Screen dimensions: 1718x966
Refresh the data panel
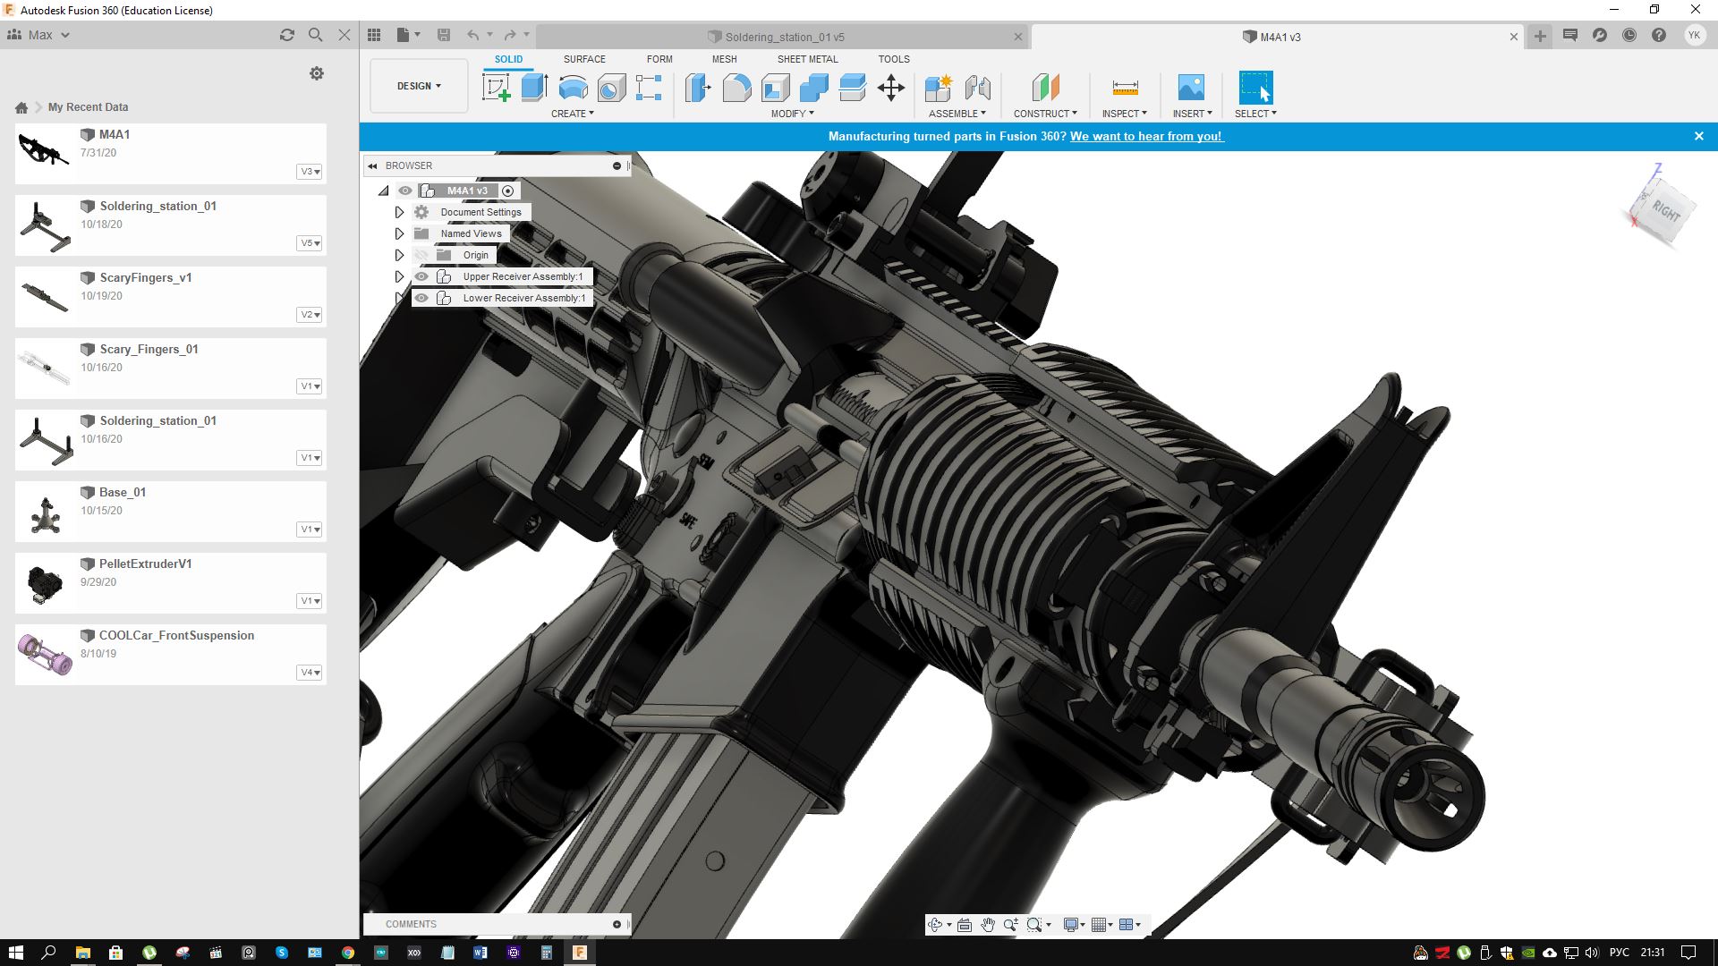[x=286, y=35]
